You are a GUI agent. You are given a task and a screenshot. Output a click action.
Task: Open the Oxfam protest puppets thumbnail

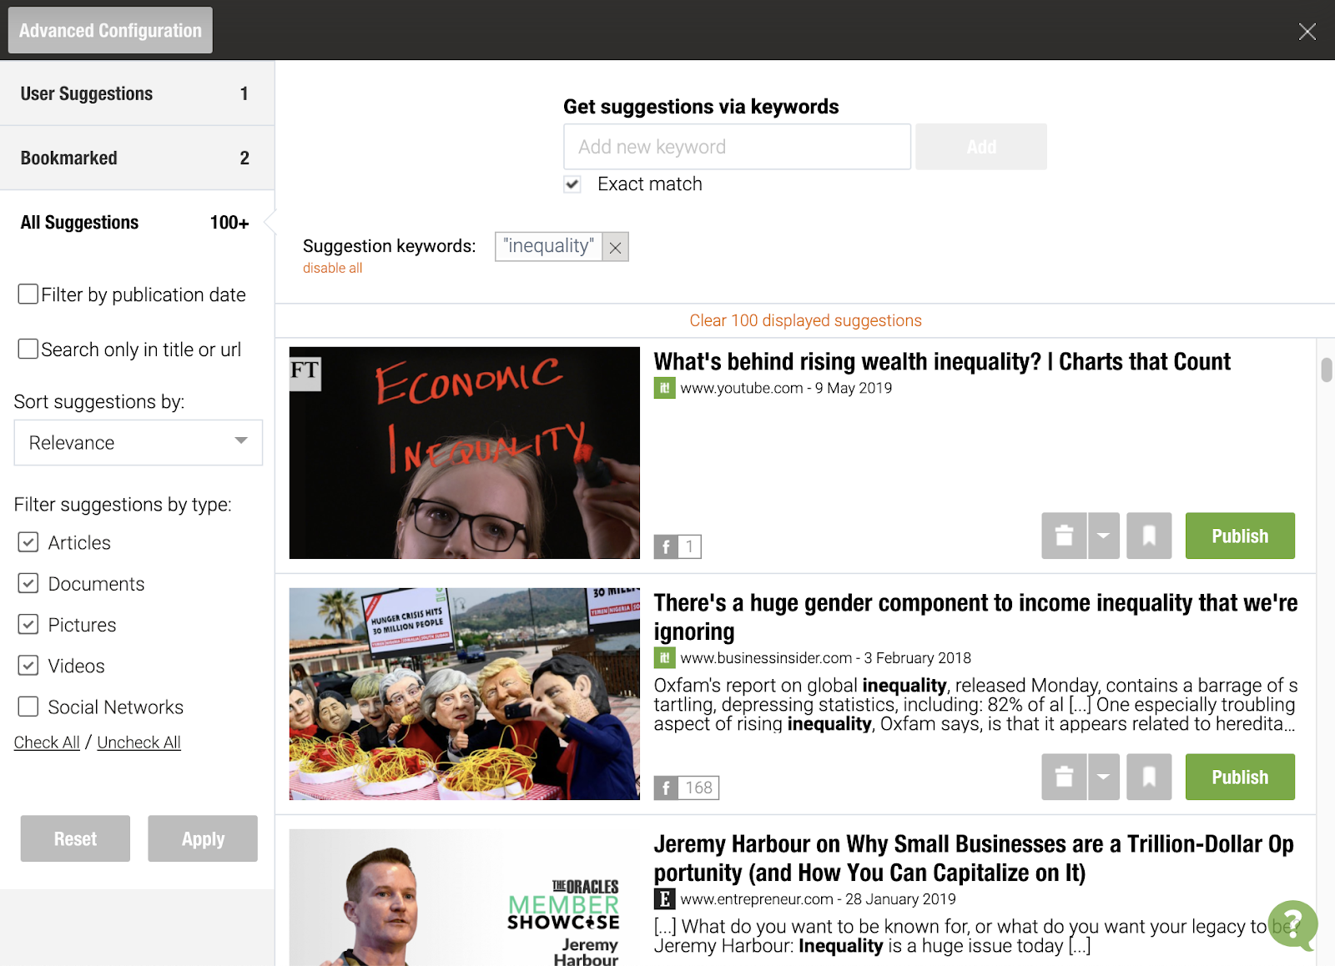pyautogui.click(x=465, y=694)
